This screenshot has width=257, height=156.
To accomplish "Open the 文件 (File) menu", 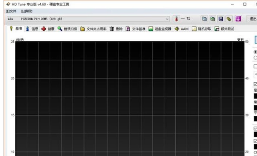I will click(11, 11).
